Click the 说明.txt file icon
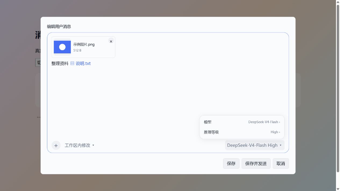 pos(72,64)
